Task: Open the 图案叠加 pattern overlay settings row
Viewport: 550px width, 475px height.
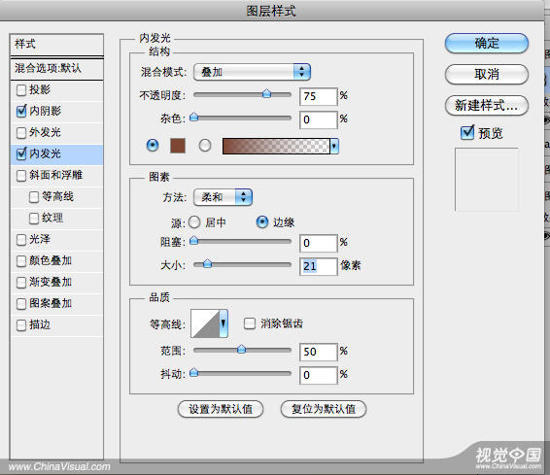Action: [56, 304]
